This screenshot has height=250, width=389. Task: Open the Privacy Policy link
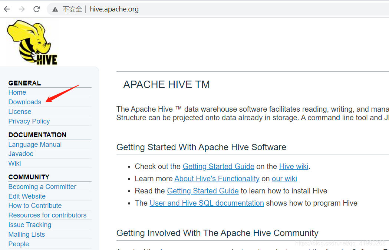[29, 121]
